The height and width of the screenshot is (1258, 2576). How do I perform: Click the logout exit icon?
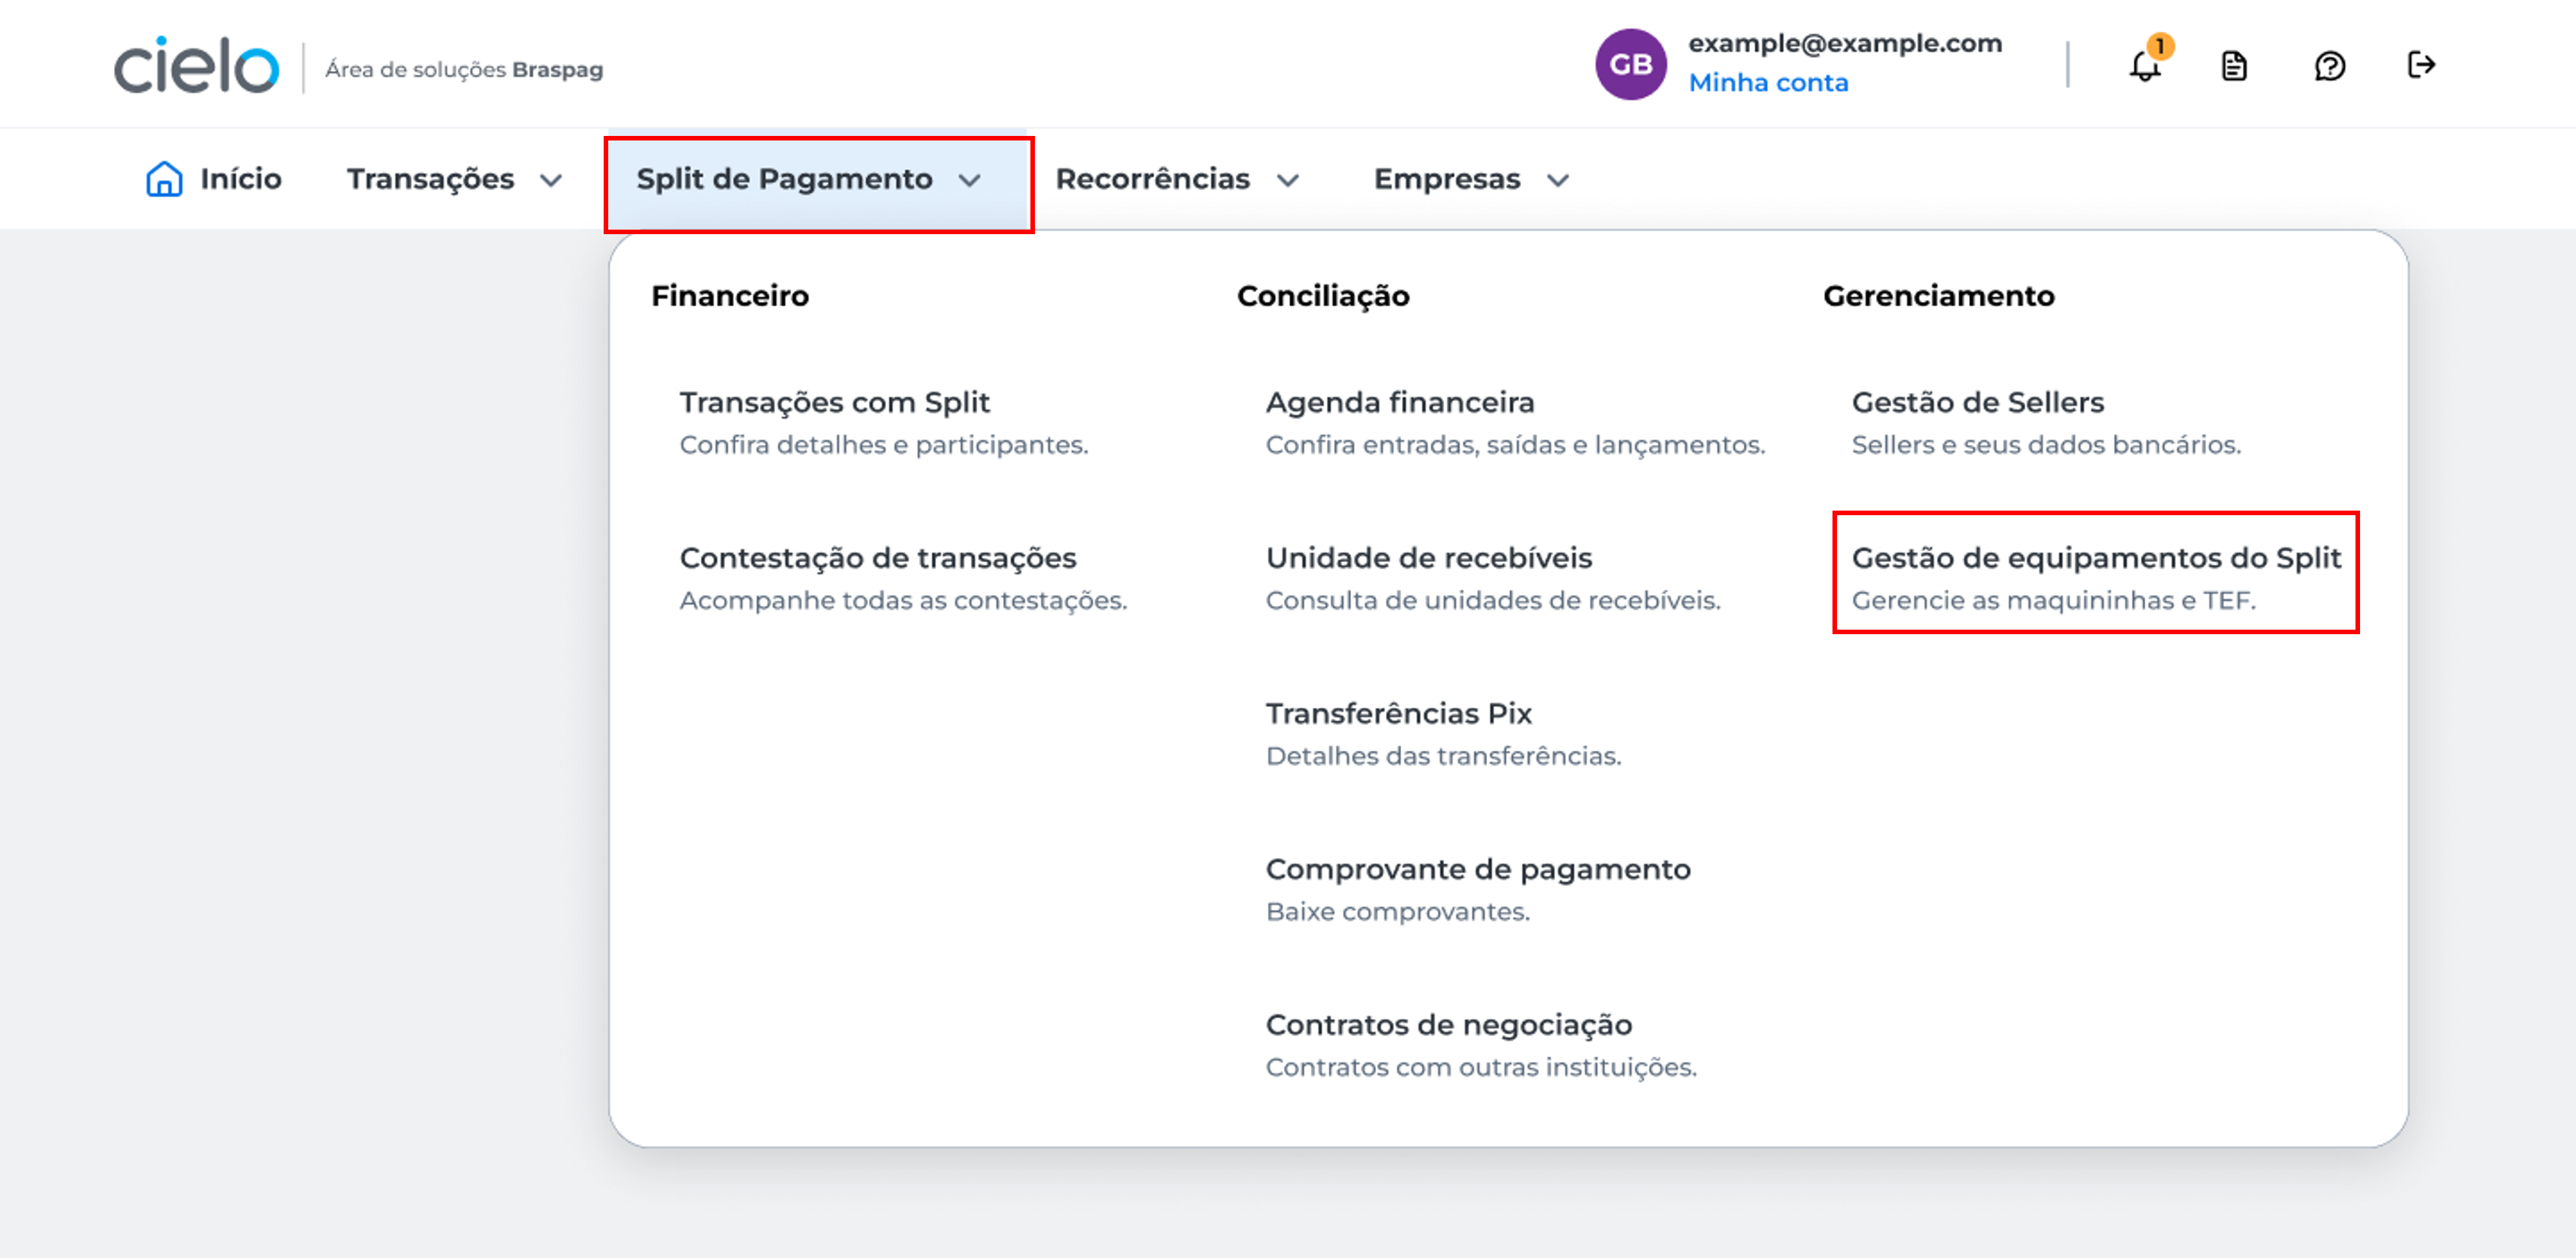[2421, 66]
